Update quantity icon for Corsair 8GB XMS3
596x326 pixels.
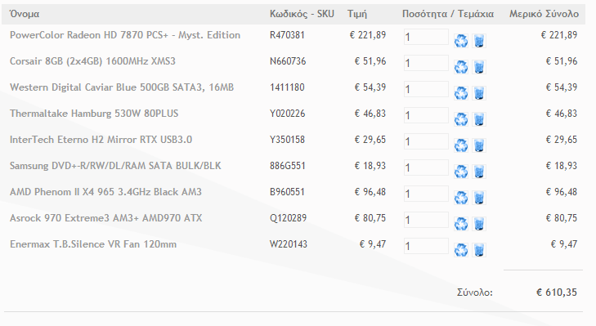460,67
